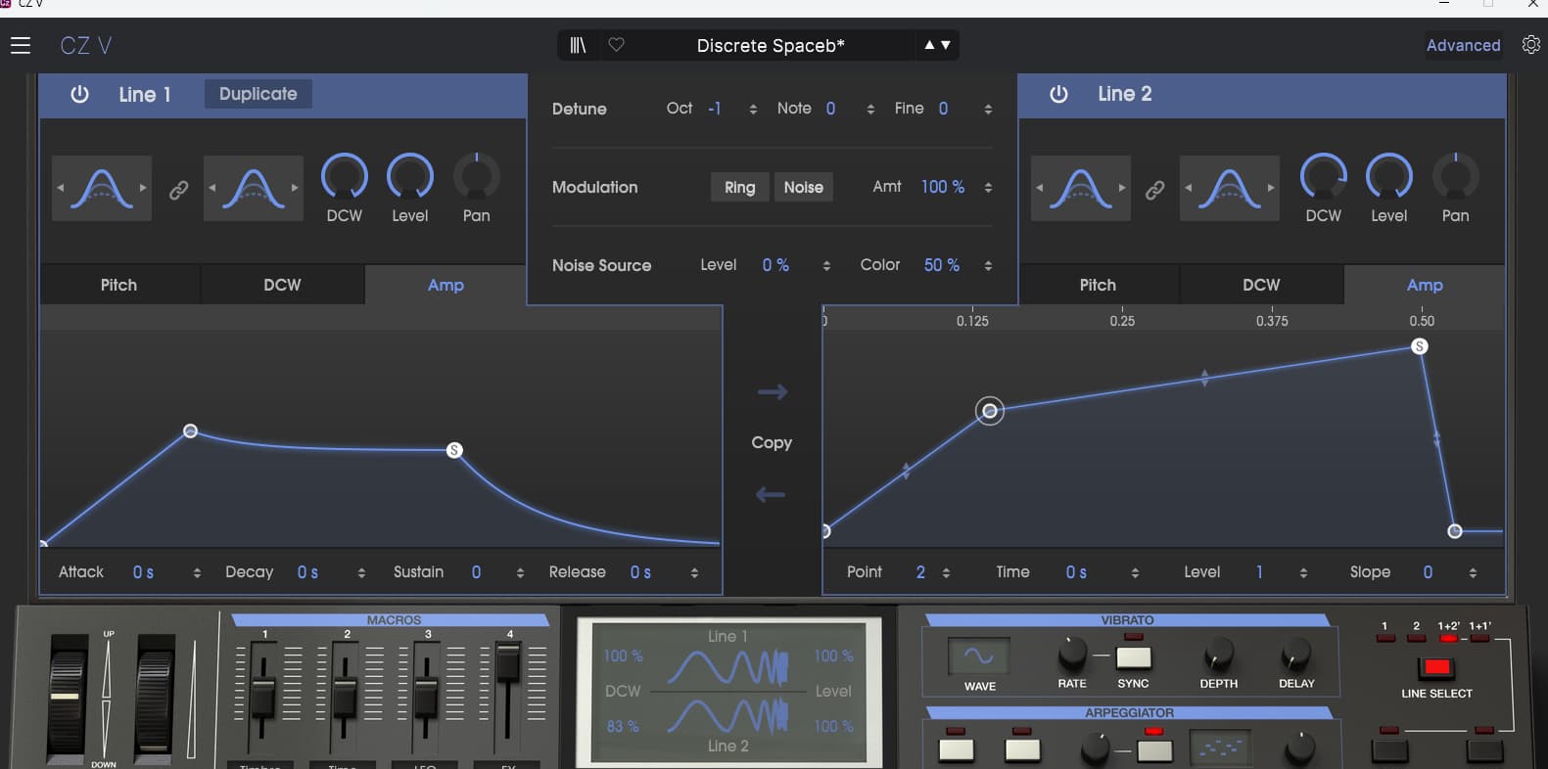The width and height of the screenshot is (1548, 769).
Task: Select Line 1 first waveform display
Action: tap(102, 188)
